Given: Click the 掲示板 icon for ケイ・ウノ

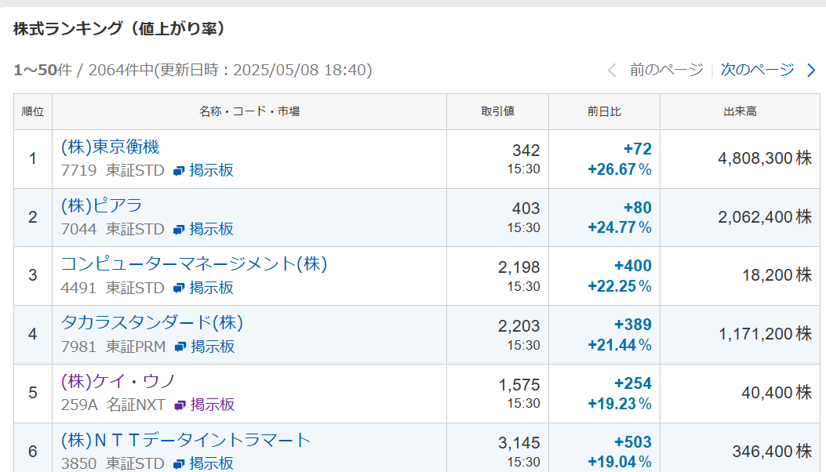Looking at the screenshot, I should 180,405.
